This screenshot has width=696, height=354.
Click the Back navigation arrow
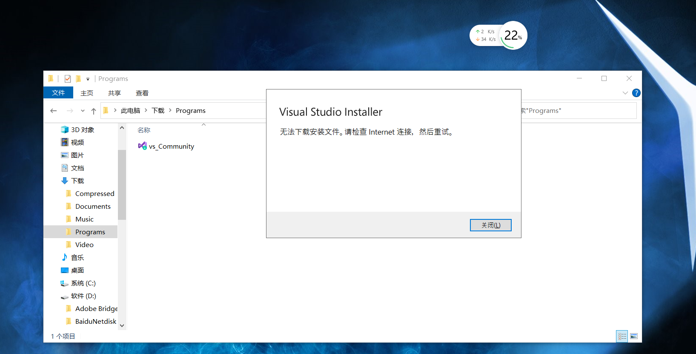point(54,111)
